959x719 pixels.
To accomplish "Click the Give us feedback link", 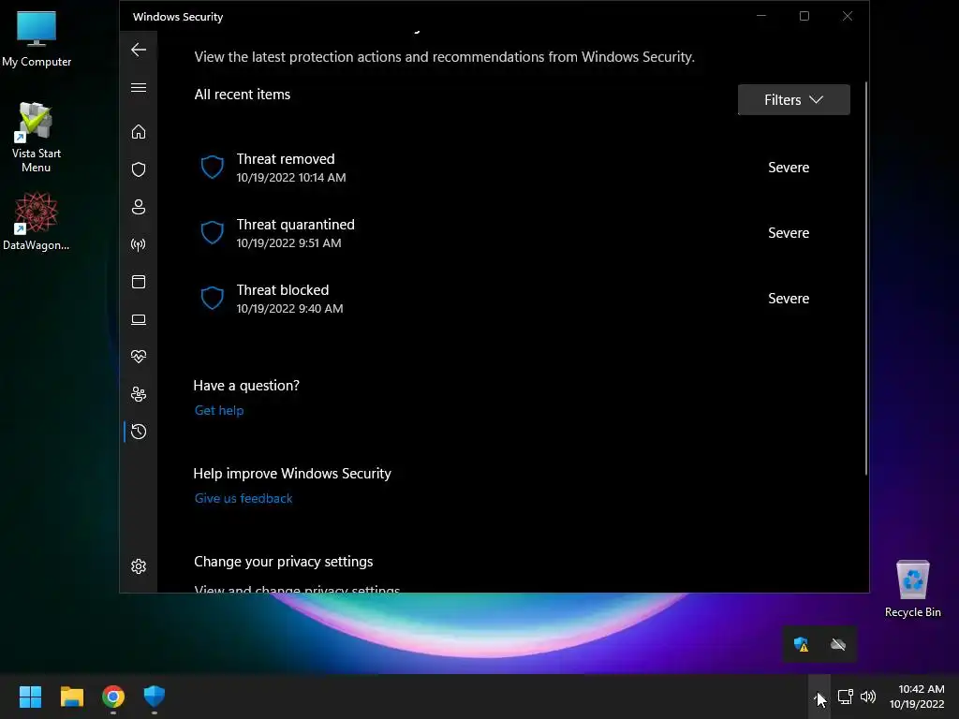I will pyautogui.click(x=243, y=498).
